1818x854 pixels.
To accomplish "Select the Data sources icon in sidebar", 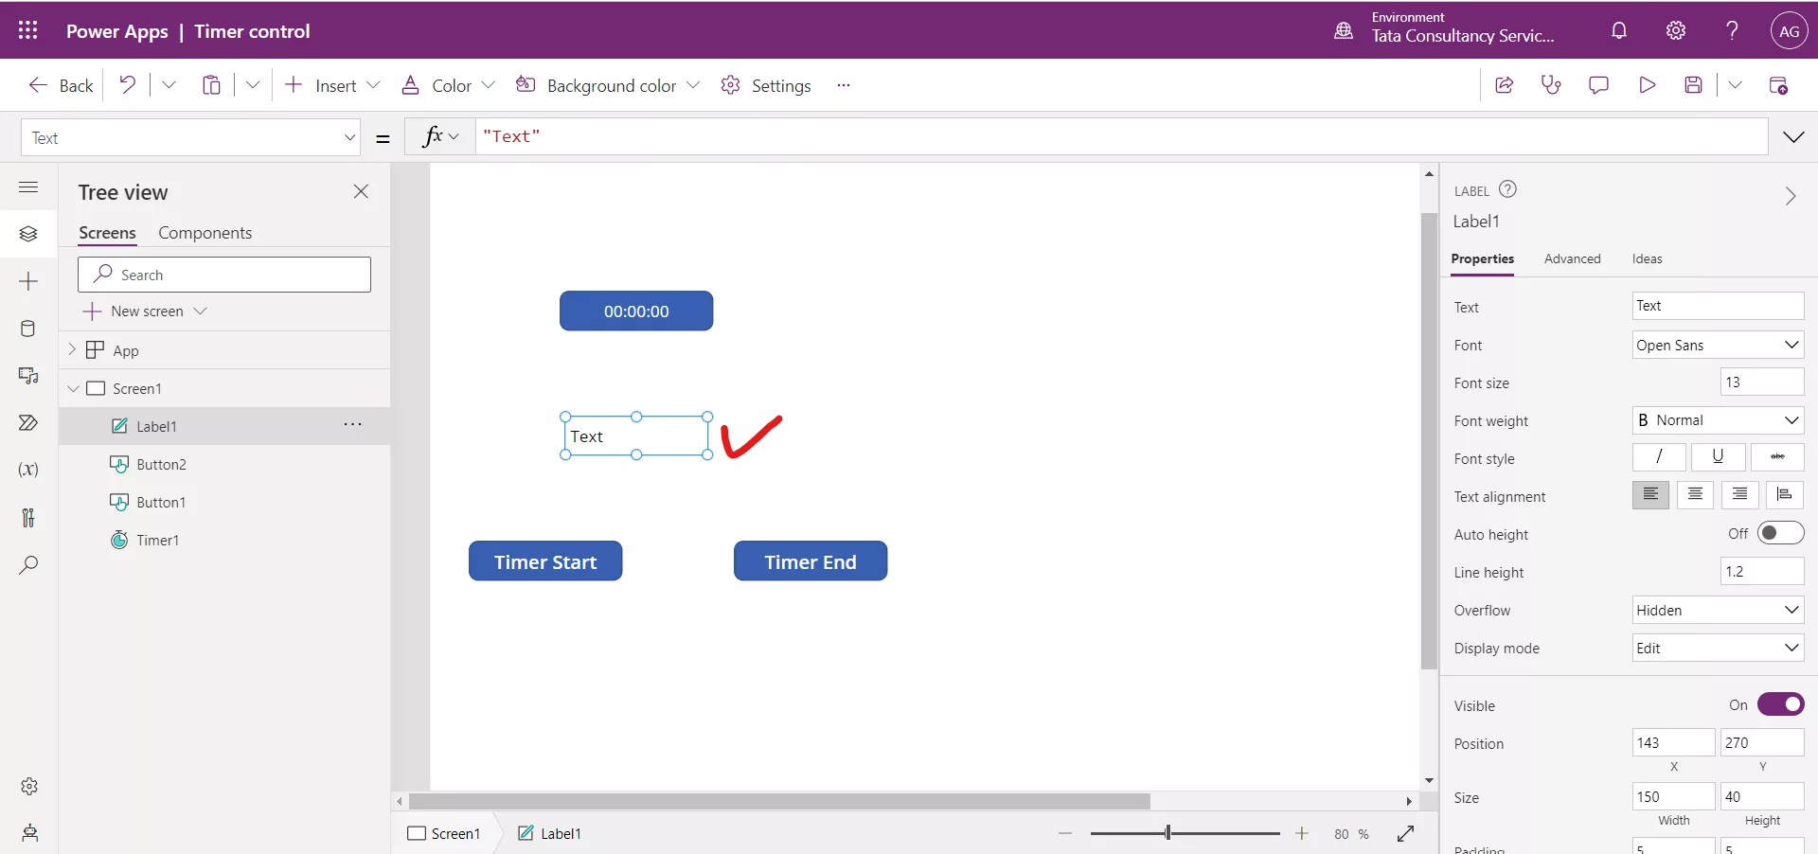I will 28,329.
